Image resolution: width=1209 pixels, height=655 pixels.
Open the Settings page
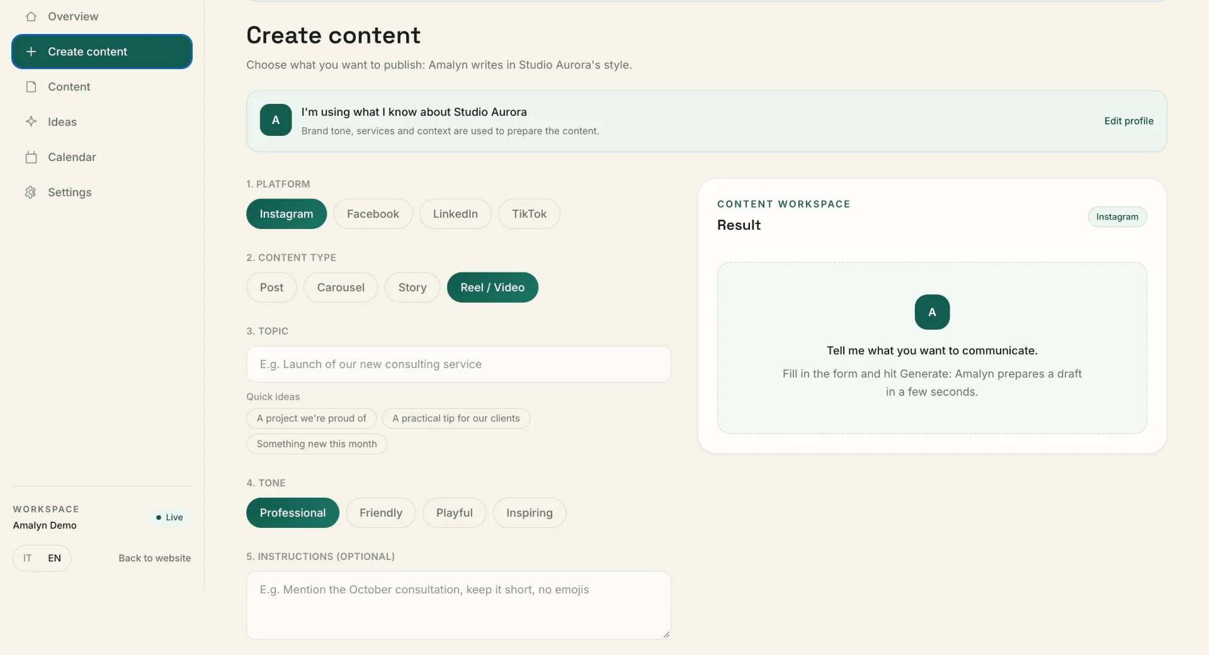pyautogui.click(x=102, y=193)
